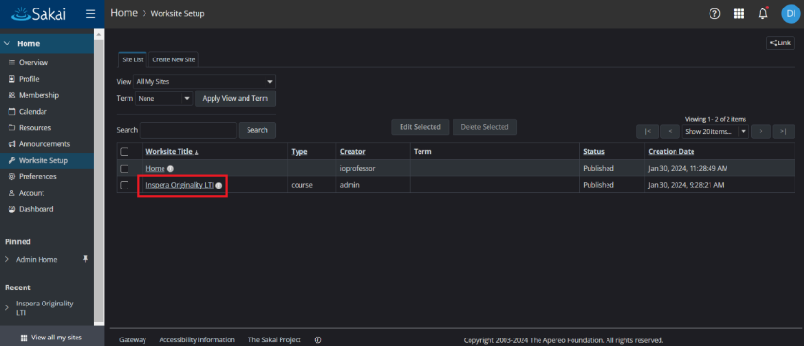The width and height of the screenshot is (804, 346).
Task: Click the Worksite Setup wrench icon
Action: tap(11, 160)
